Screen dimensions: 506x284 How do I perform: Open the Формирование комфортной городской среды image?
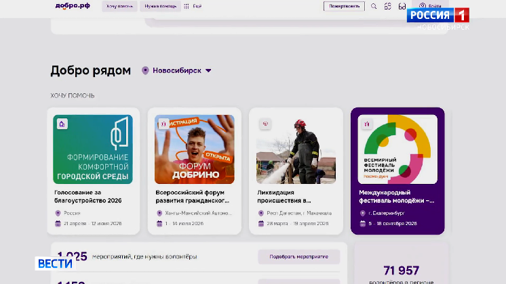click(93, 149)
